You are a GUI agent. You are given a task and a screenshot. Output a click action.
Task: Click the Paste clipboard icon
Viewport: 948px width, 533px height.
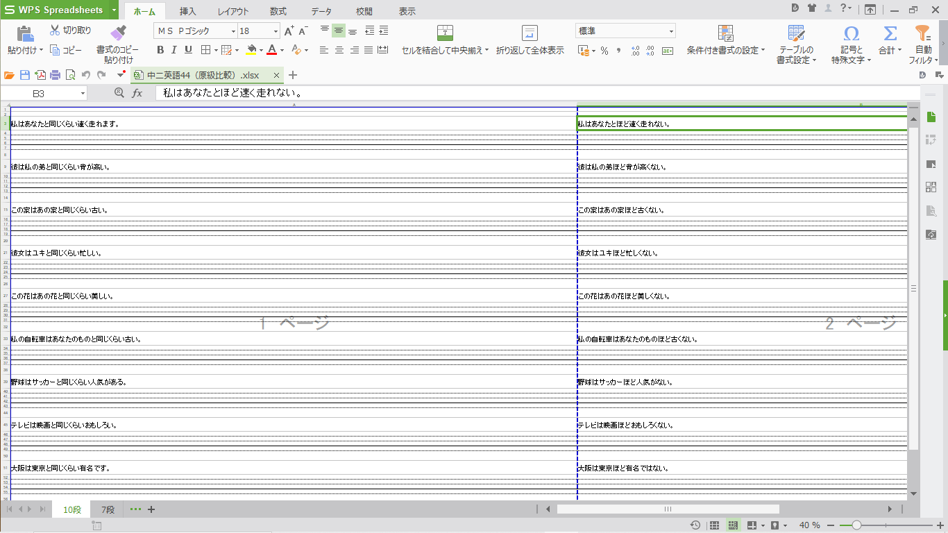pos(25,33)
